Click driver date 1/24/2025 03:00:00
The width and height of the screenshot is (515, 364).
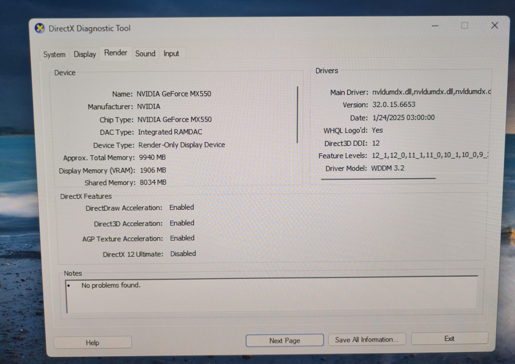coord(404,118)
